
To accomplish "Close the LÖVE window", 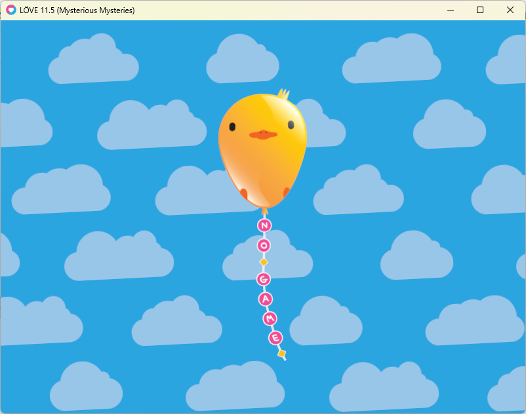I will [510, 10].
